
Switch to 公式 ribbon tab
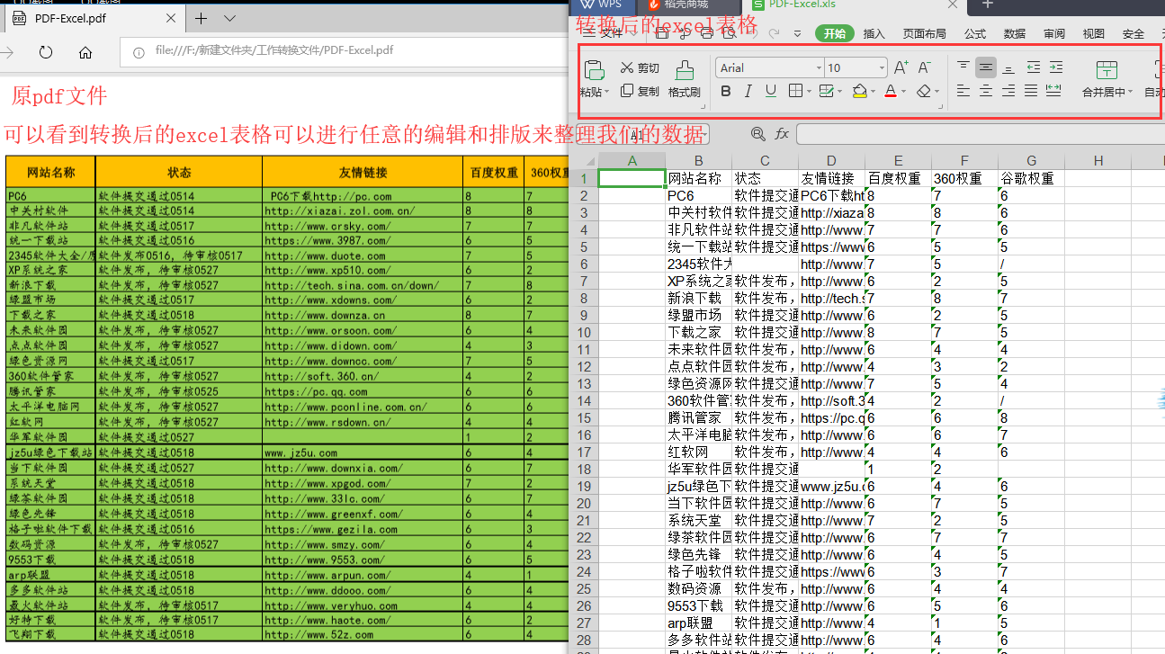click(975, 33)
